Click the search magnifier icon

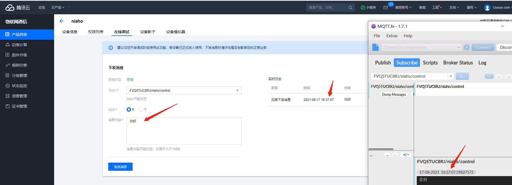pos(350,8)
